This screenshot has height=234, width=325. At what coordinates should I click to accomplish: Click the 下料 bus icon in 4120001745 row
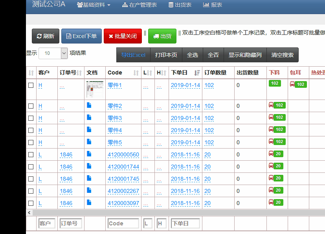pos(271,178)
